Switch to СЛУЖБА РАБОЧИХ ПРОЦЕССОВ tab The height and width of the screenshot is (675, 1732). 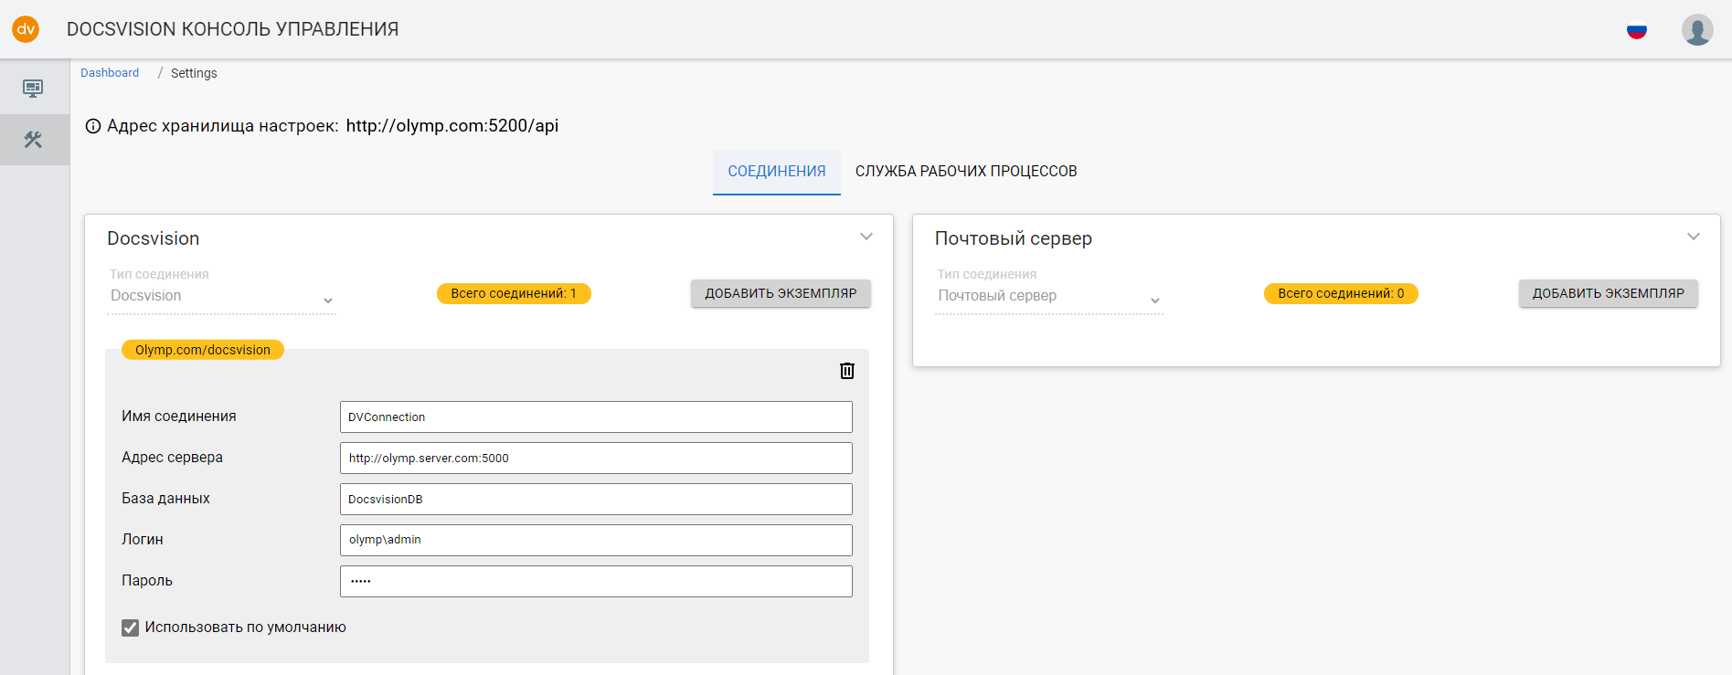pyautogui.click(x=966, y=172)
